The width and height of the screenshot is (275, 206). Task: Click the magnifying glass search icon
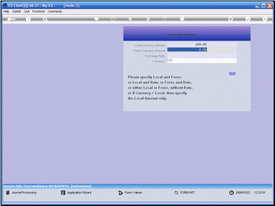point(45,19)
